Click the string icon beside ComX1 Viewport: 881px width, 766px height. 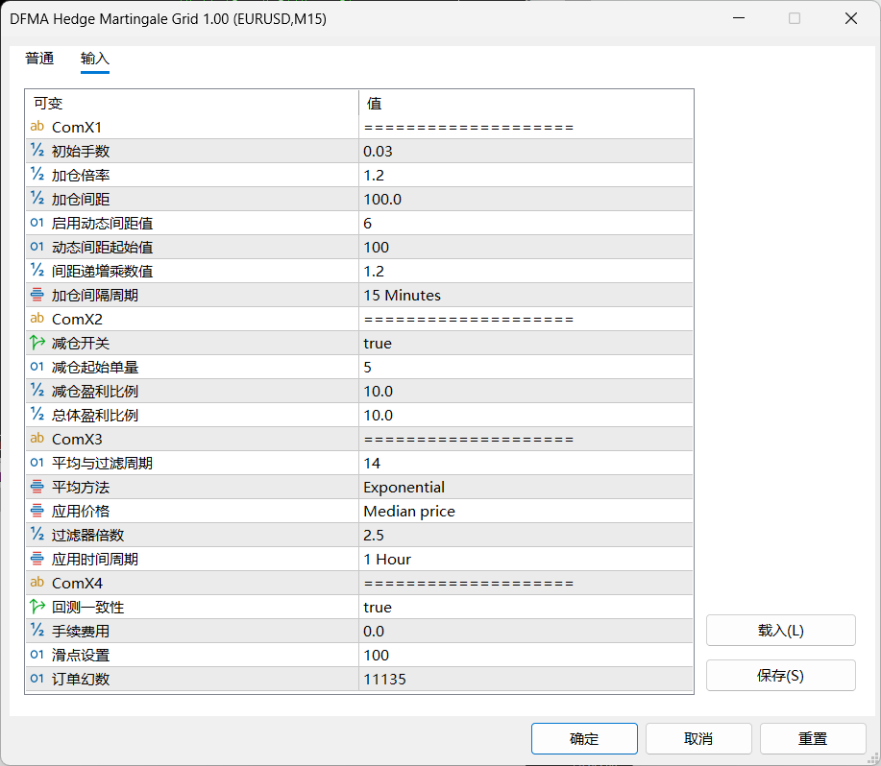point(37,127)
